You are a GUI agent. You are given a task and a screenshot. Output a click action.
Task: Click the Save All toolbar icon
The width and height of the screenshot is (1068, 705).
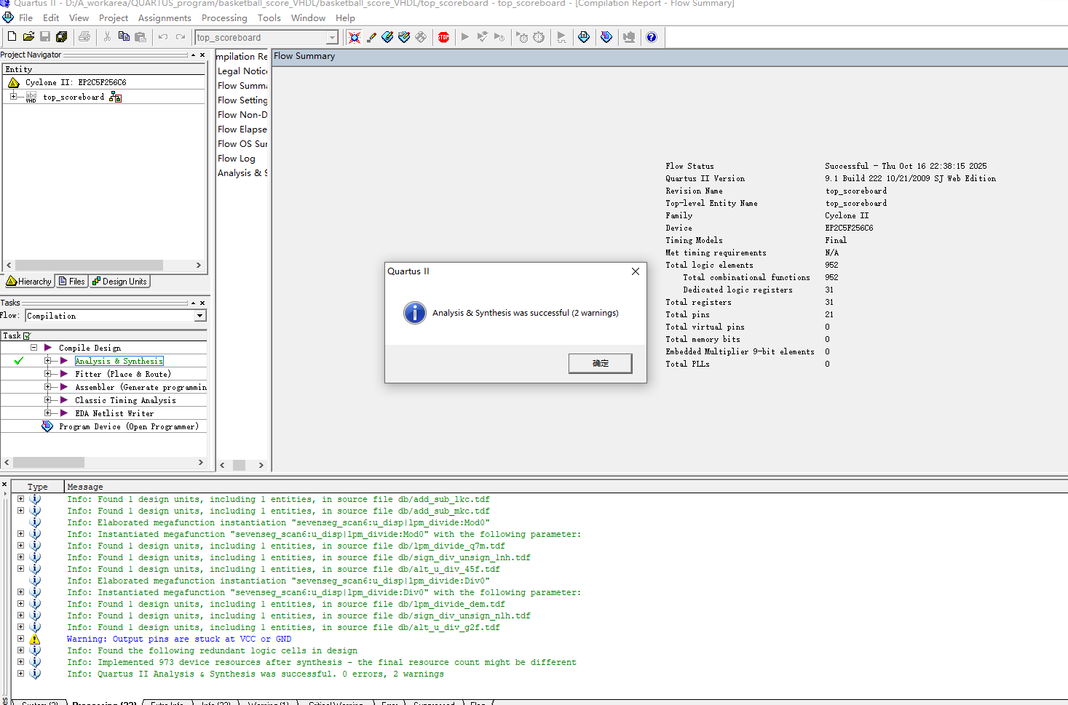click(62, 37)
